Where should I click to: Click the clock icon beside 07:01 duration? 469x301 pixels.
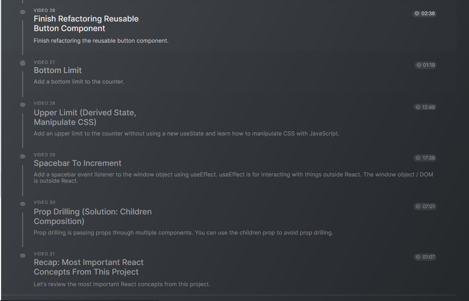pos(418,207)
